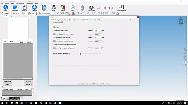Click the Delete RowPart button
This screenshot has width=188, height=105.
[x=8, y=81]
